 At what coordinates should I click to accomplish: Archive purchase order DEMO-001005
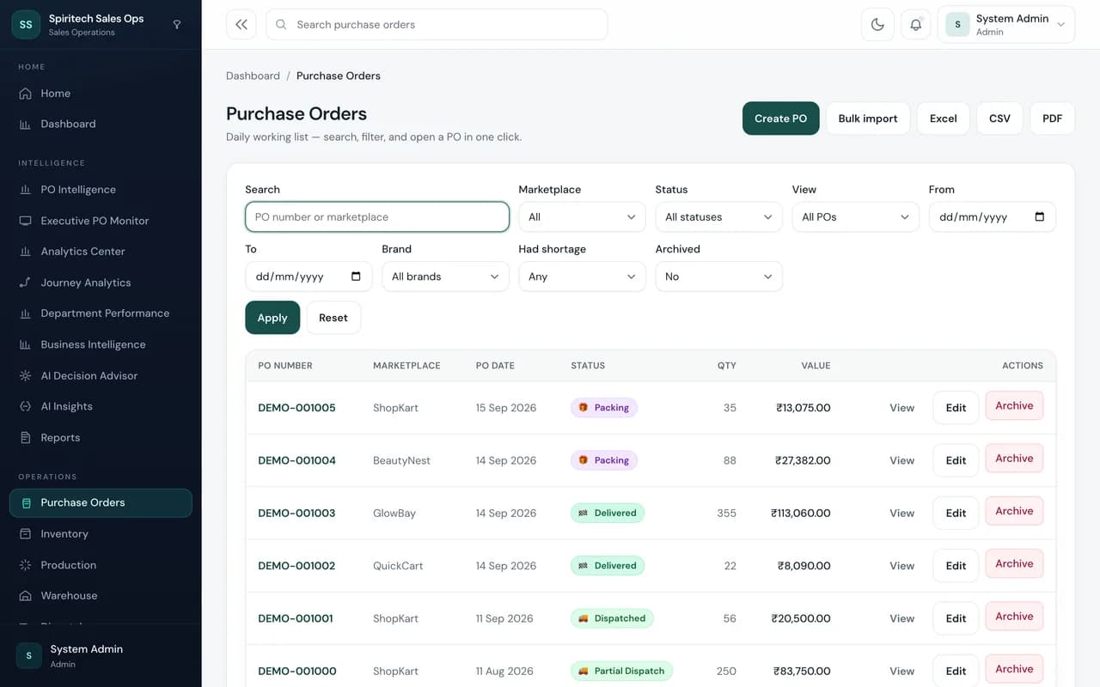tap(1014, 406)
